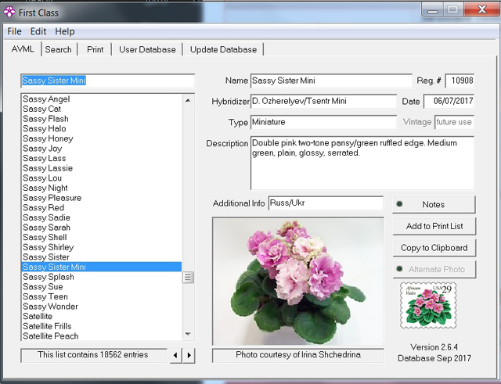Click the Reg. # field

point(460,81)
